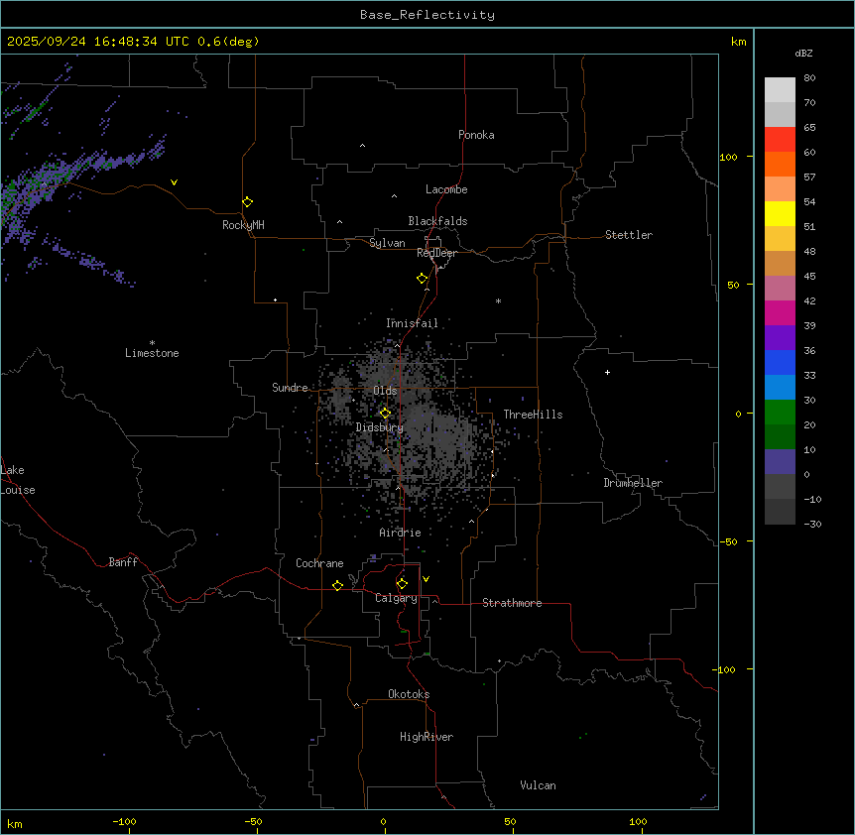The height and width of the screenshot is (835, 855).
Task: Click the Strathmore city label
Action: click(512, 604)
